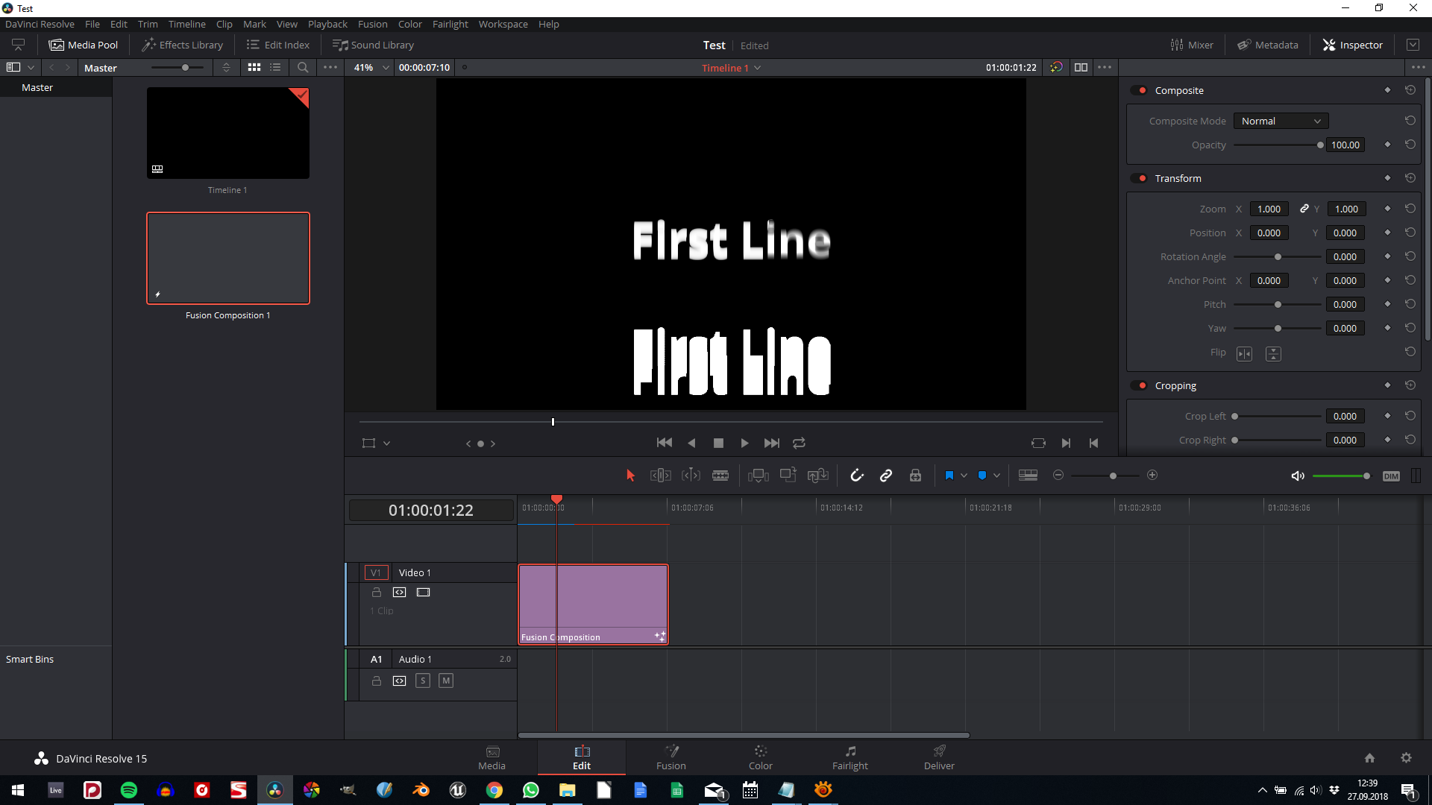Toggle Zoom X/Y link chain
The image size is (1432, 805).
point(1304,209)
